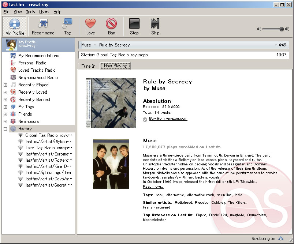
Task: Expand the My Tags node
Action: (x=5, y=107)
